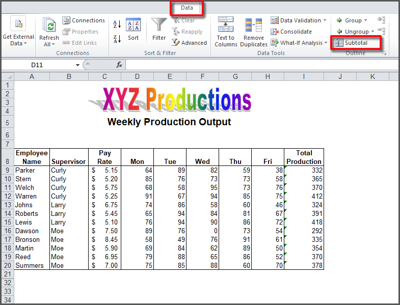Select total production cell 418
400x305 pixels.
304,223
